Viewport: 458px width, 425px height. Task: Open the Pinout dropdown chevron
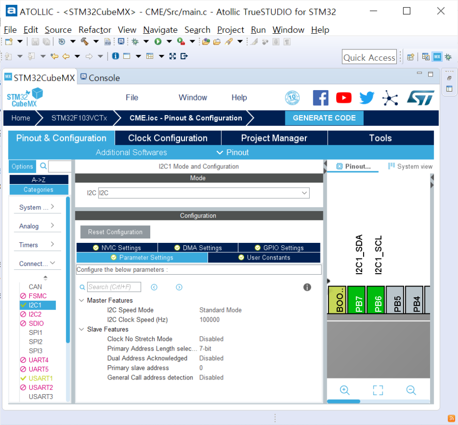pos(220,152)
